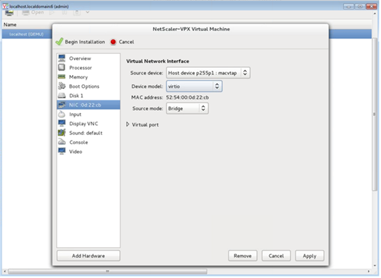
Task: Select Processor in hardware list
Action: pos(88,68)
